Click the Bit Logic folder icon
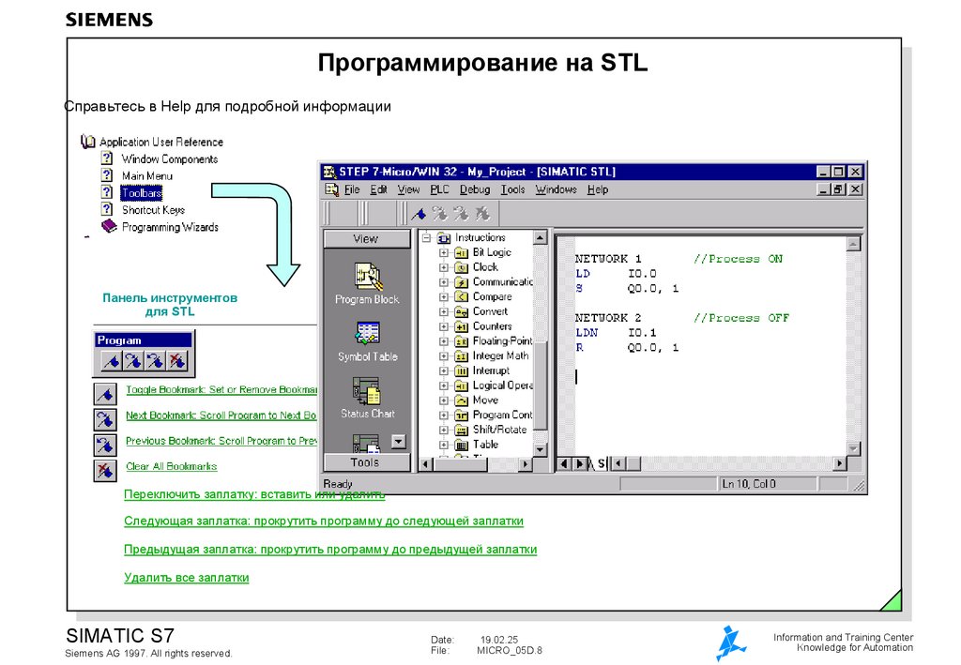Screen dimensions: 961x665 click(x=461, y=252)
